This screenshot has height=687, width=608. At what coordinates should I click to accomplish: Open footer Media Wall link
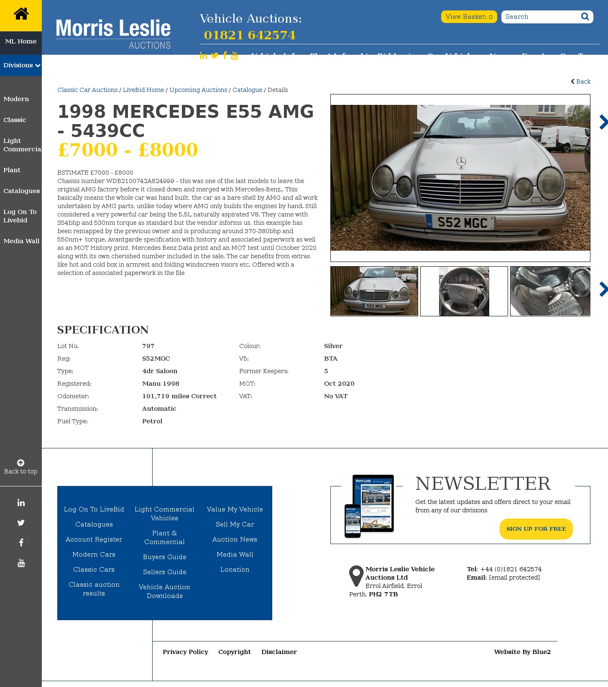[x=235, y=555]
